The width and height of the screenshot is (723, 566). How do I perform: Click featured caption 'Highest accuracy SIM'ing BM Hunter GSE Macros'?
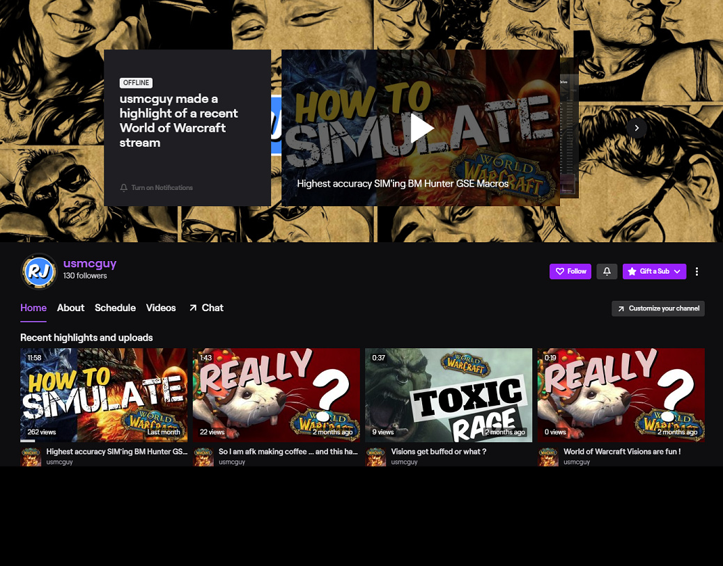(403, 183)
